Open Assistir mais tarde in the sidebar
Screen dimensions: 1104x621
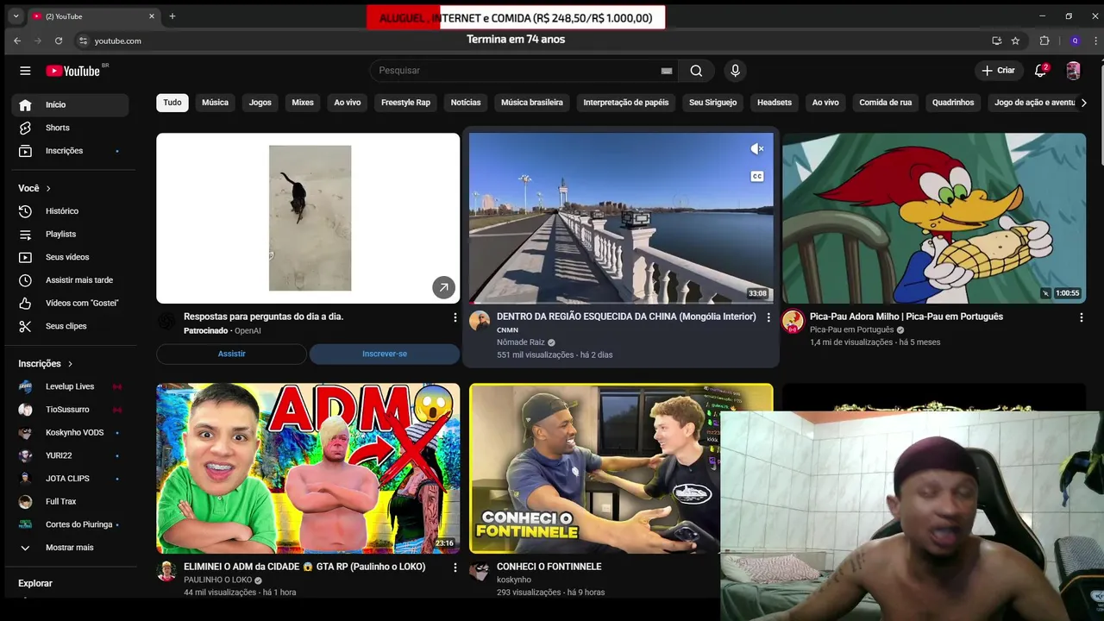click(x=70, y=280)
